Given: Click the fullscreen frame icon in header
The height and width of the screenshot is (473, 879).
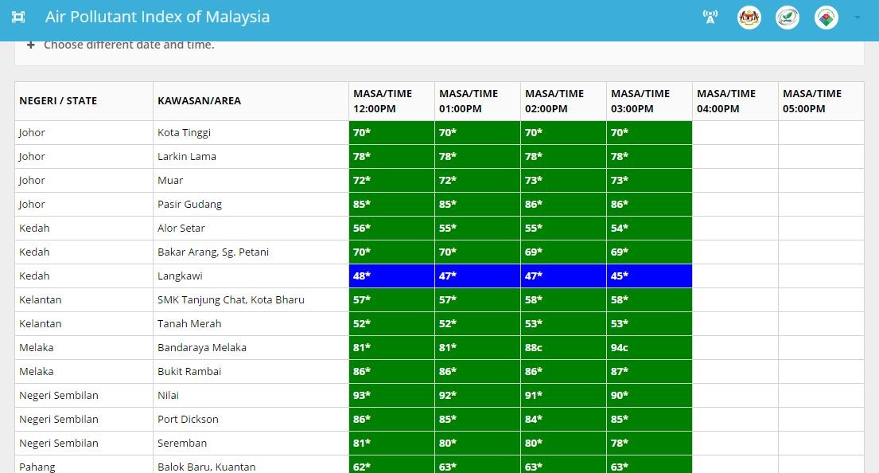Looking at the screenshot, I should point(18,17).
